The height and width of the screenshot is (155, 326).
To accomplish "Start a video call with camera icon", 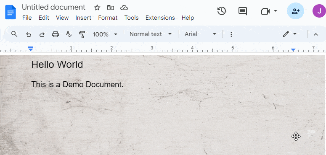I will [x=265, y=11].
